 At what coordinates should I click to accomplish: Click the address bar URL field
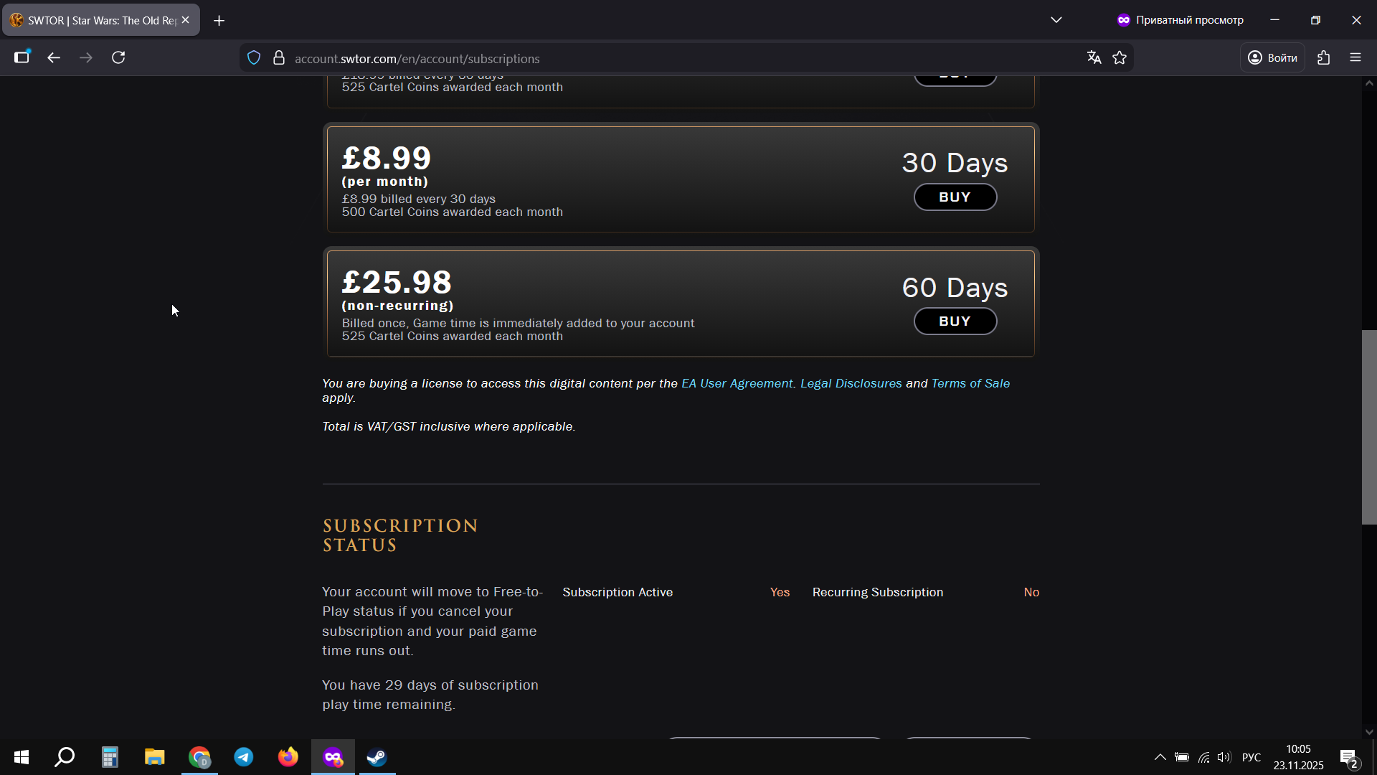645,58
